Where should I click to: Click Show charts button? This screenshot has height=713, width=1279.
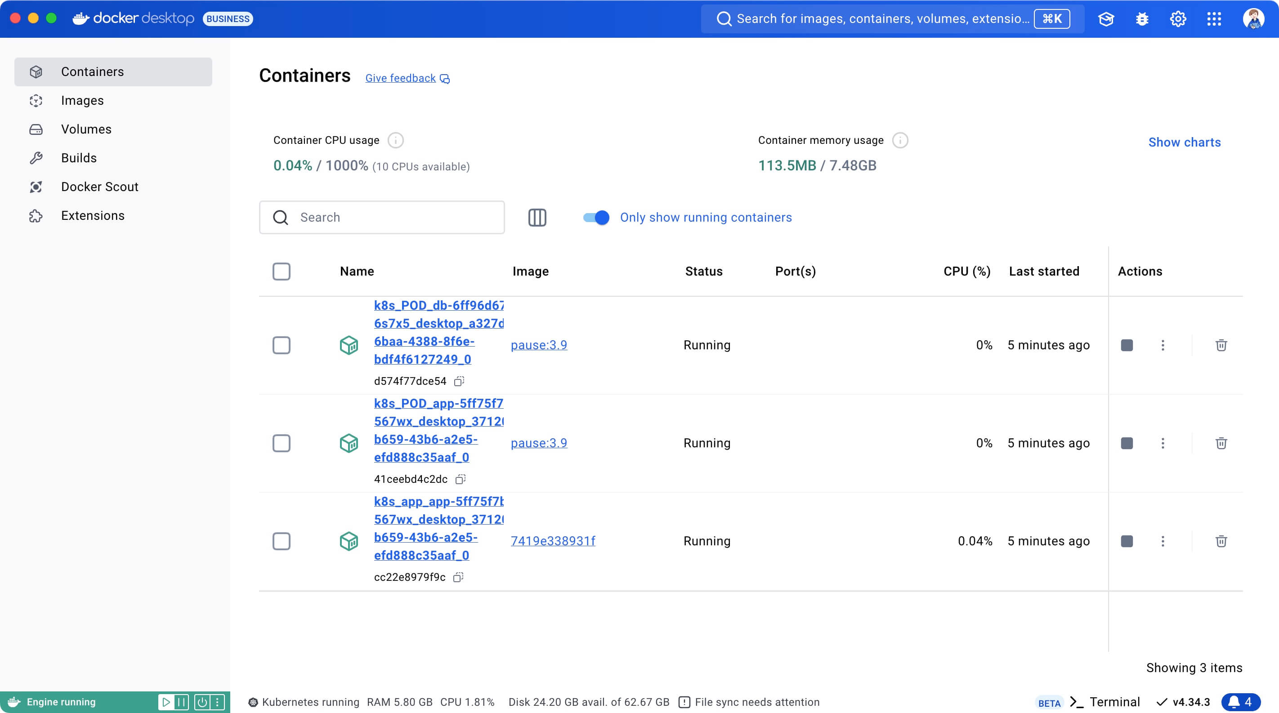[1184, 141]
